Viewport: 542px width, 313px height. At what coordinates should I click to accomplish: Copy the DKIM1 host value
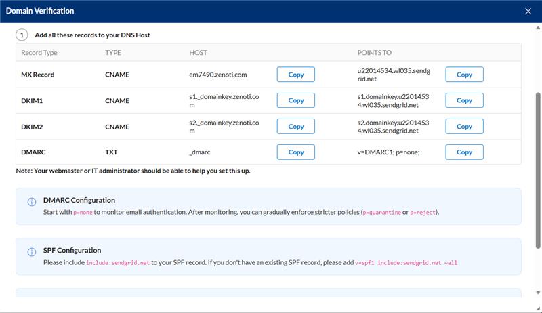[x=296, y=100]
